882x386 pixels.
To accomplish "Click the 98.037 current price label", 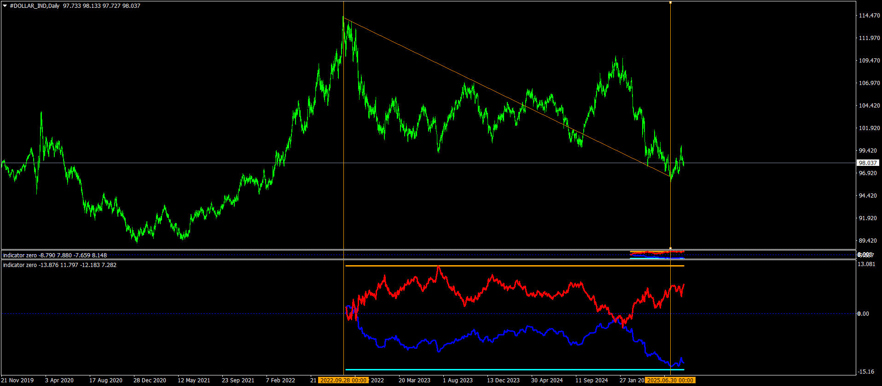I will tap(867, 163).
